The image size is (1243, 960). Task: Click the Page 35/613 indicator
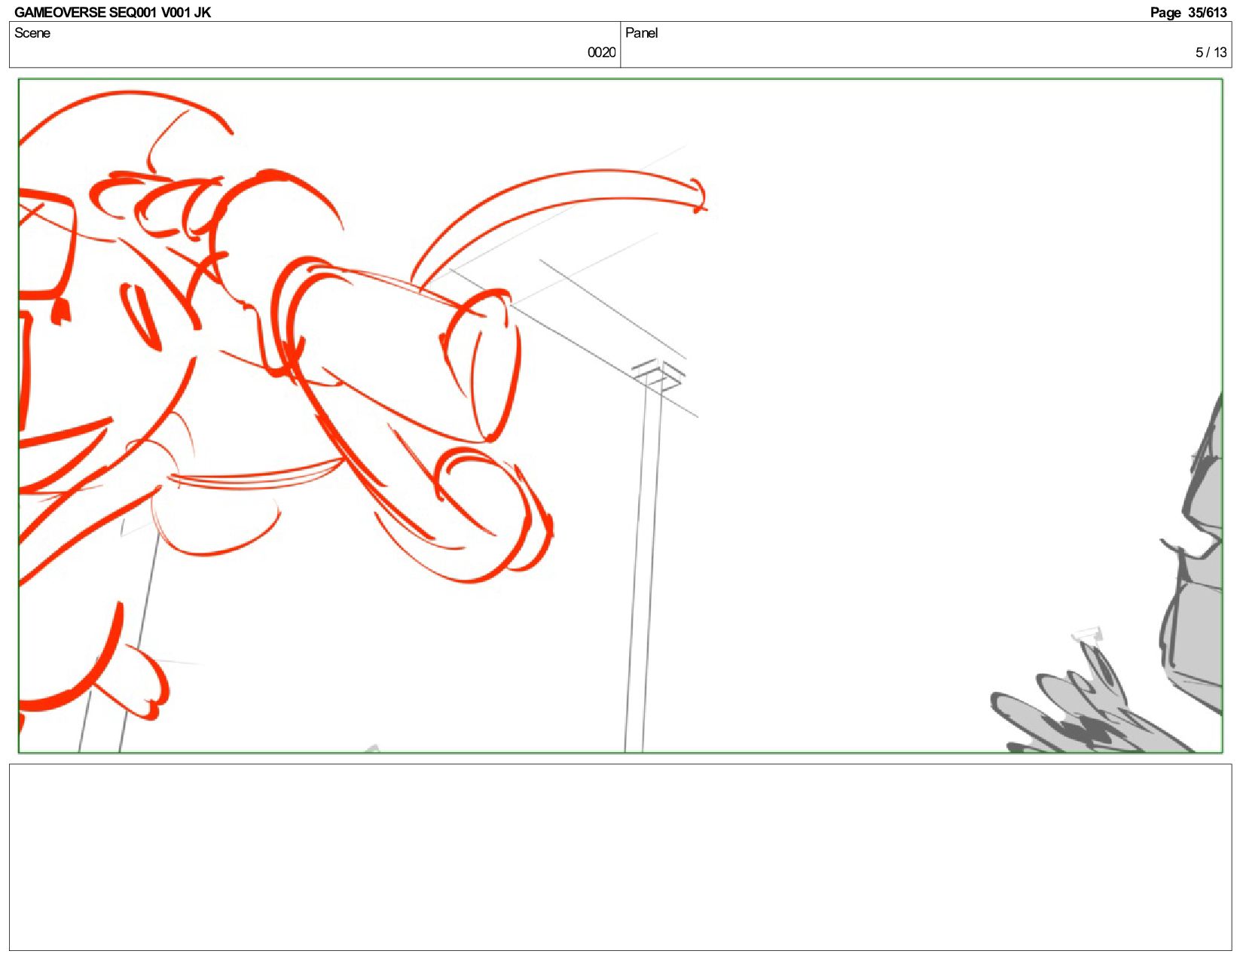tap(1188, 12)
